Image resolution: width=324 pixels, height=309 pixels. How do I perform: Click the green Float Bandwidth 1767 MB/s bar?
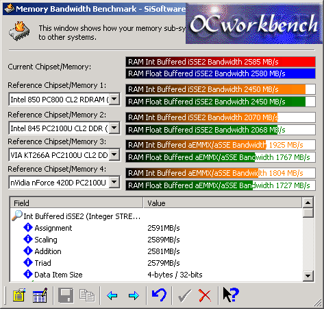221,157
